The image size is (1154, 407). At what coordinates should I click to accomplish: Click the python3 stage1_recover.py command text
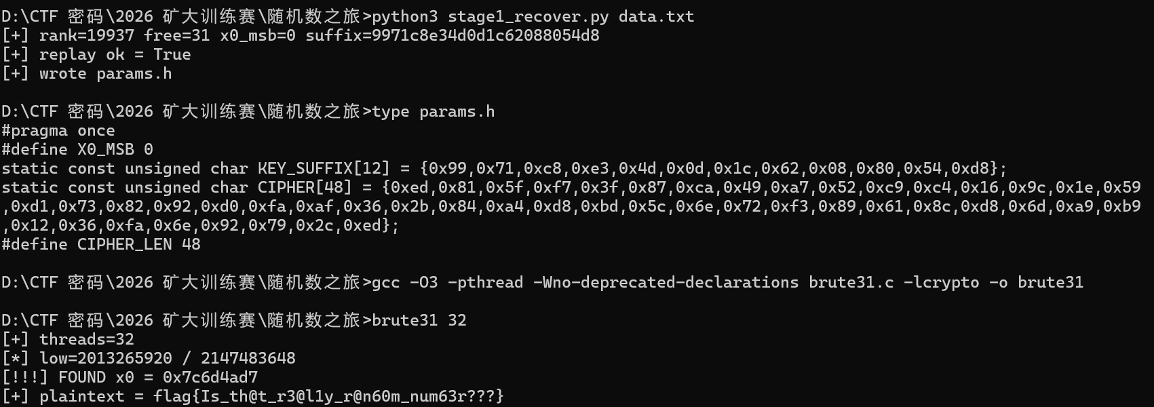click(x=490, y=16)
